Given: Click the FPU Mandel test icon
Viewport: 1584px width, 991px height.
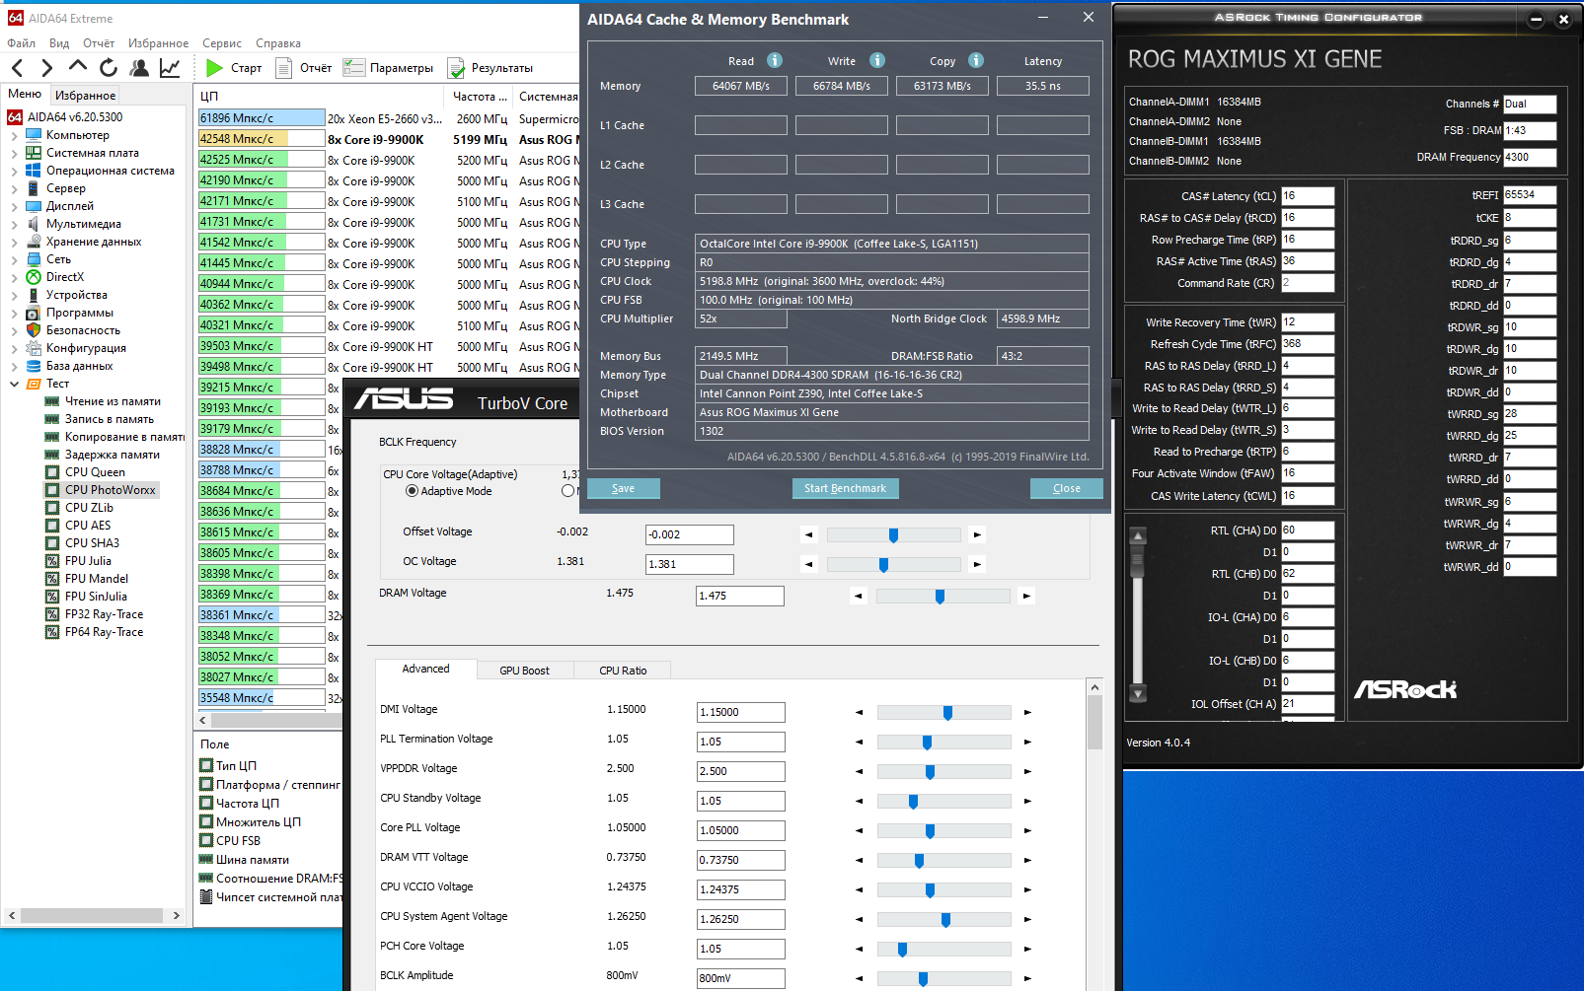Looking at the screenshot, I should (52, 579).
